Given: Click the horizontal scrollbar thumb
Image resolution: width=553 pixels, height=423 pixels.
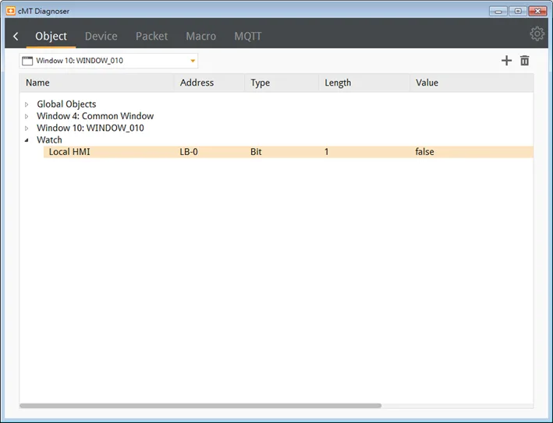Looking at the screenshot, I should coord(200,406).
